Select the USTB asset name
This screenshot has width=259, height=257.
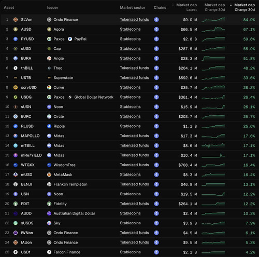(x=26, y=78)
